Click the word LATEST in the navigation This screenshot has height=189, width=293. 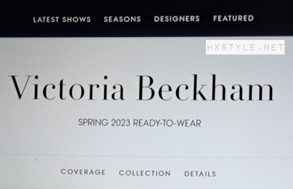point(46,20)
